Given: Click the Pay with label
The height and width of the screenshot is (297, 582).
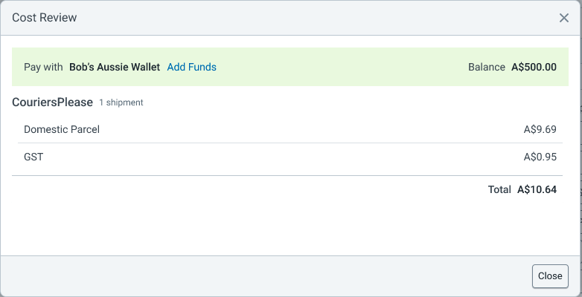Looking at the screenshot, I should (x=43, y=67).
